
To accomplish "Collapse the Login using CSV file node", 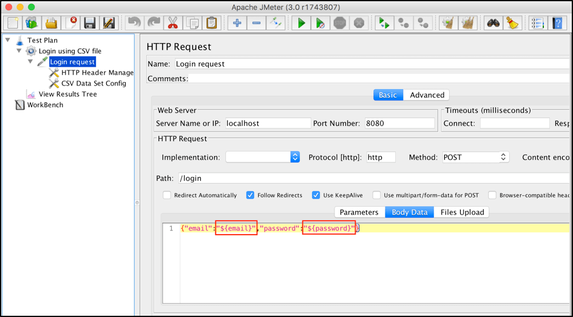I will tap(19, 51).
